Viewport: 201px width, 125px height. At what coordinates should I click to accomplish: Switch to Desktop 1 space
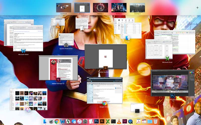82,8
